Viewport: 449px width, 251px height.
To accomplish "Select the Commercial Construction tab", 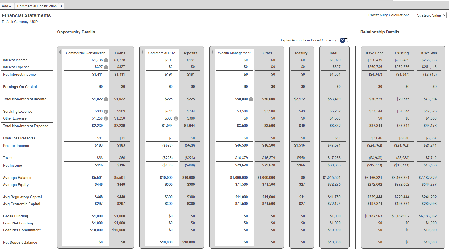I will pos(37,6).
